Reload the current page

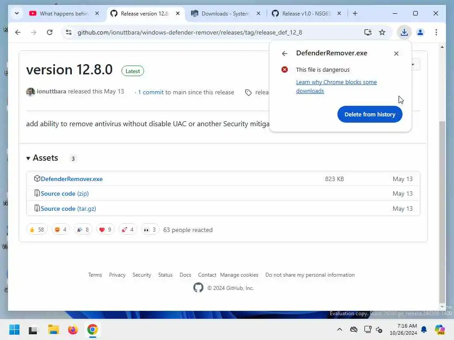(x=50, y=32)
